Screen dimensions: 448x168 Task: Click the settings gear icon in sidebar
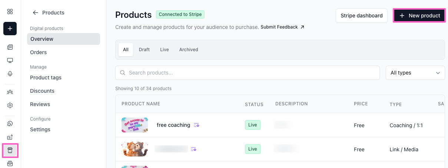10,105
